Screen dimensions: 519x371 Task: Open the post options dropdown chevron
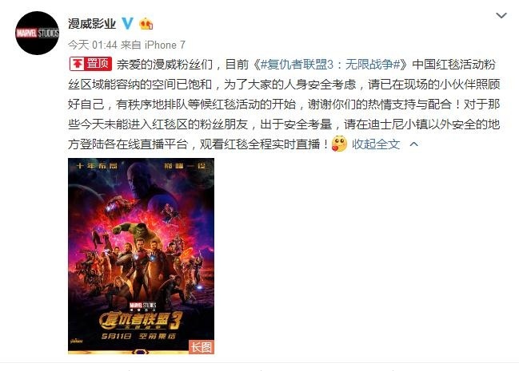pos(501,15)
